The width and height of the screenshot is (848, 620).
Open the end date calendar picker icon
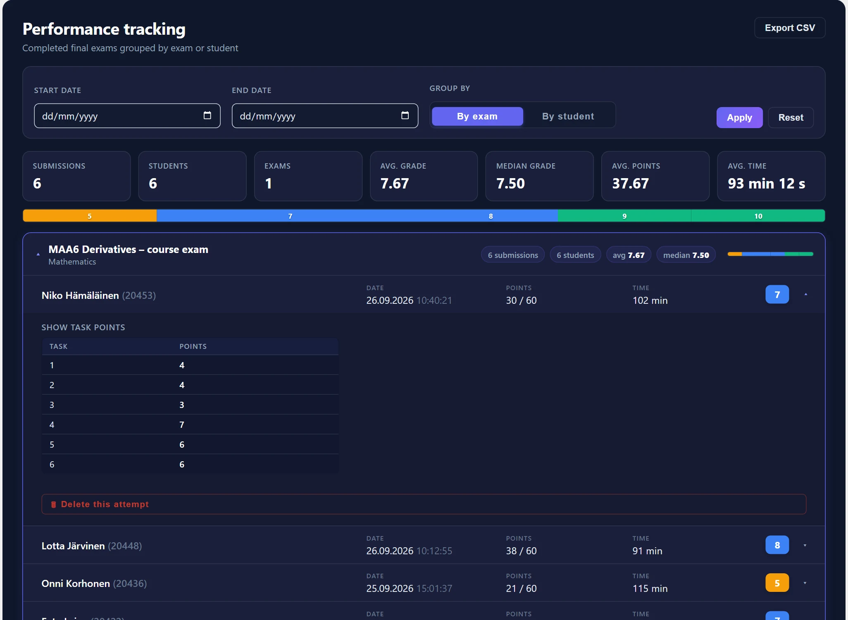pyautogui.click(x=405, y=116)
